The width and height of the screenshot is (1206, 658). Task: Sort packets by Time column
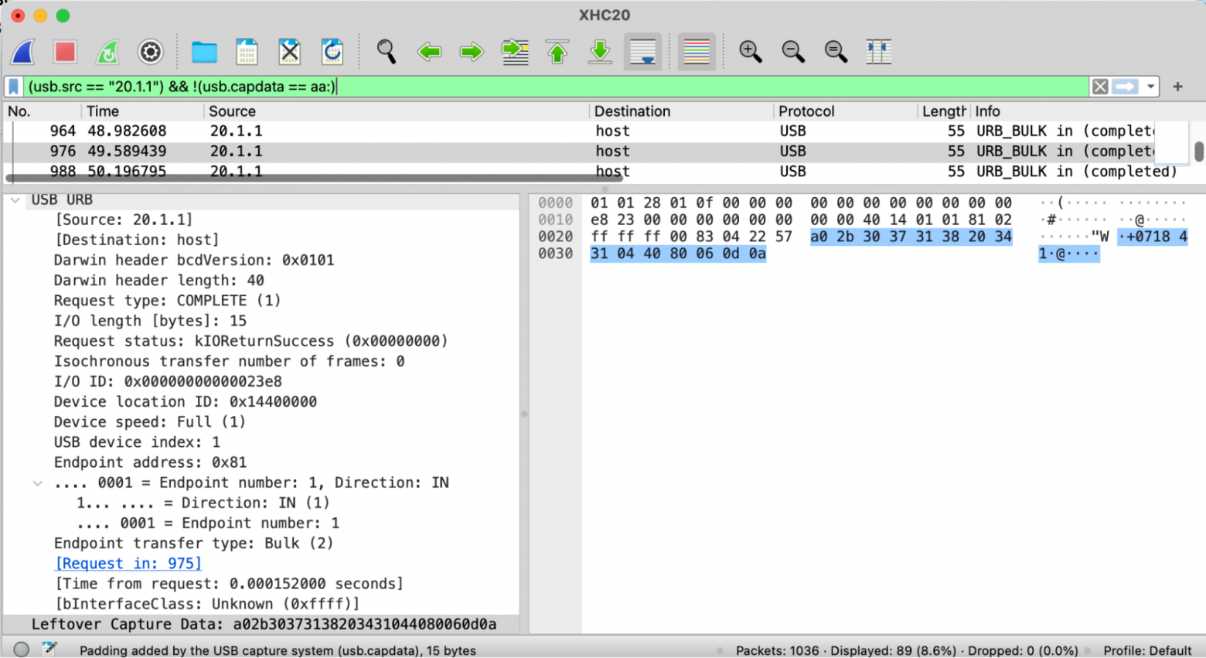(x=142, y=111)
